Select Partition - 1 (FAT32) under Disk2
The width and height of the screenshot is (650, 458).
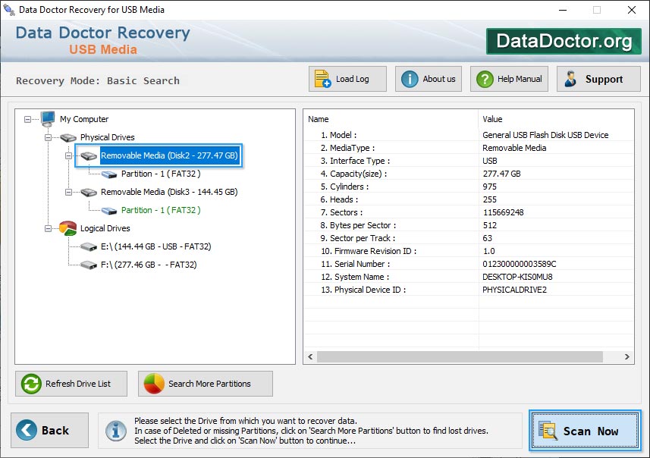pyautogui.click(x=161, y=174)
